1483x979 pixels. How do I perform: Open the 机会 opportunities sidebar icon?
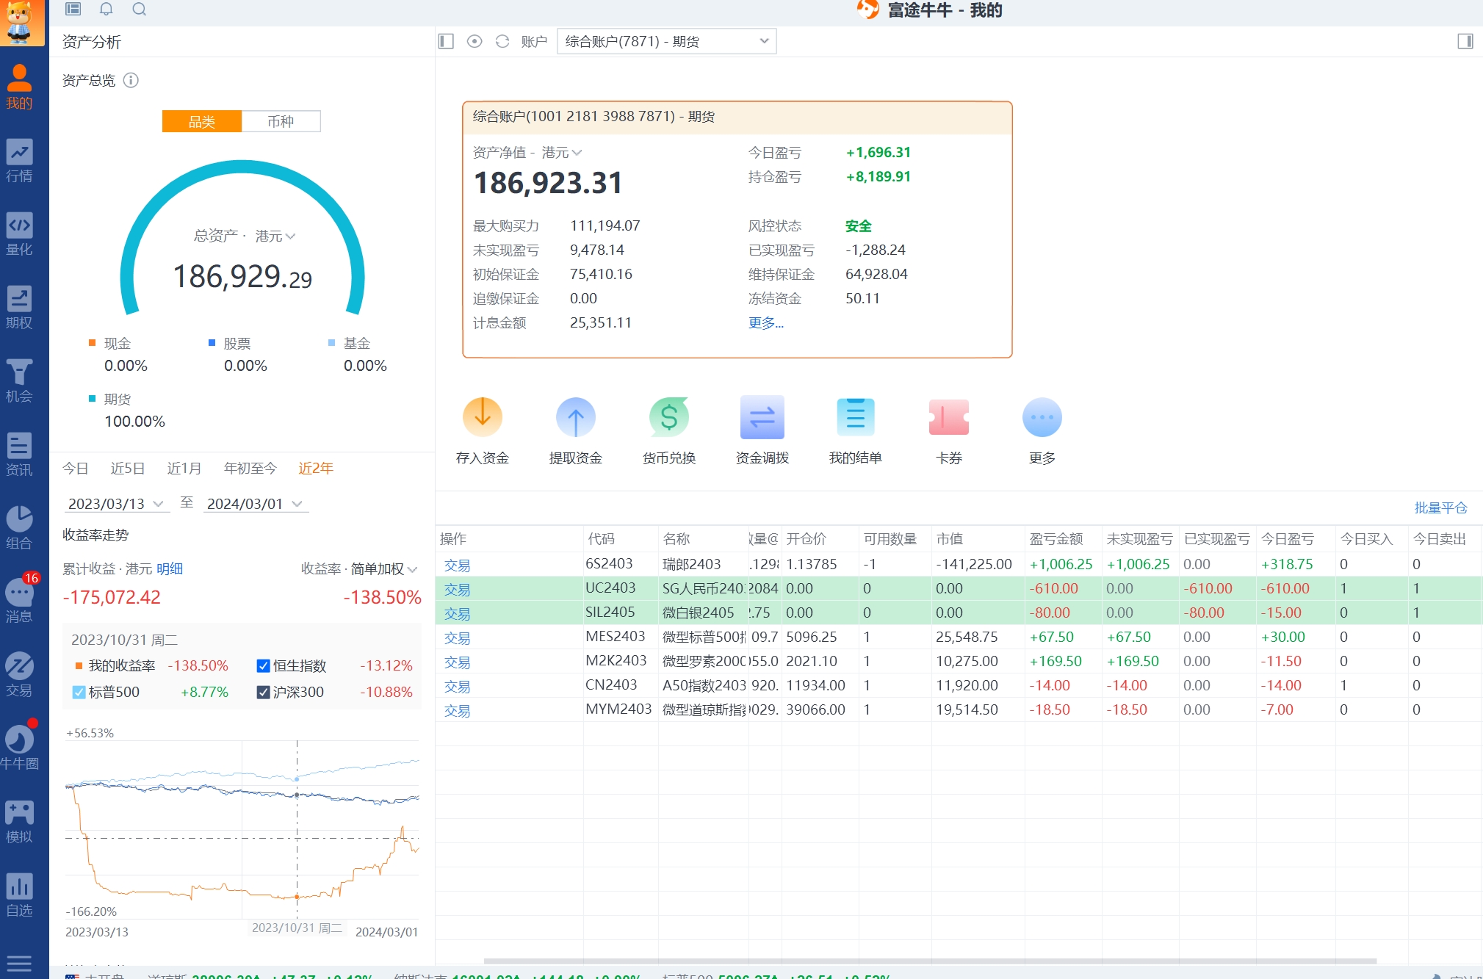(x=19, y=380)
